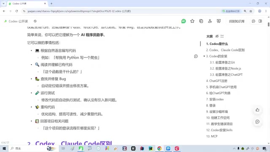Image resolution: width=270 pixels, height=152 pixels.
Task: Open outline entry 3.3. 前置准备之ChatGPT
Action: [226, 75]
